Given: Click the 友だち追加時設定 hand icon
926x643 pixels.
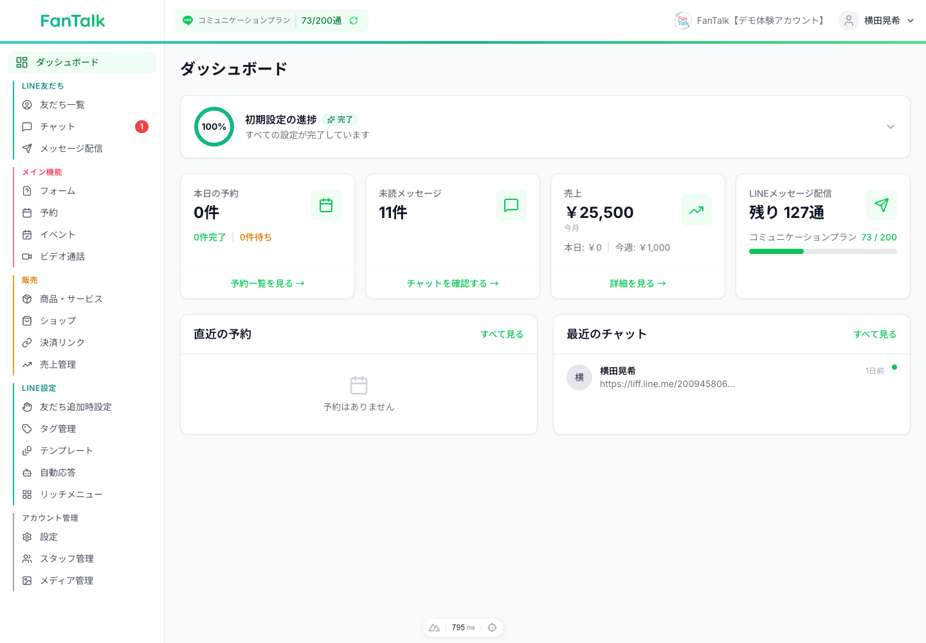Looking at the screenshot, I should coord(27,407).
